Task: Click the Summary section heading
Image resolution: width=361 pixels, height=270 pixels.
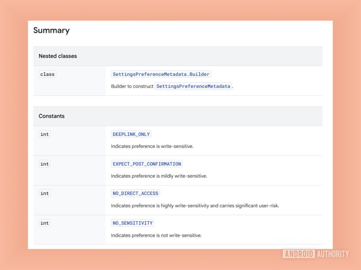Action: [x=51, y=31]
